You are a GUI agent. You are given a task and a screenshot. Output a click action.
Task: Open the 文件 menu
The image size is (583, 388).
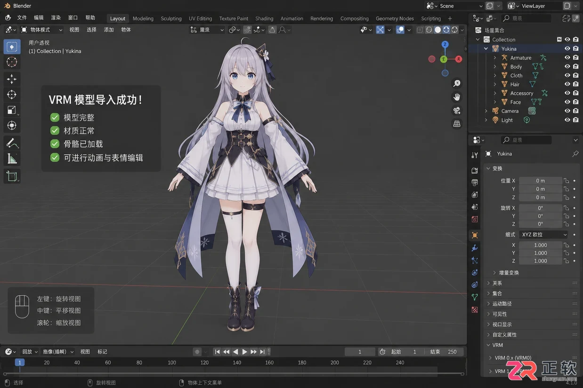point(22,17)
